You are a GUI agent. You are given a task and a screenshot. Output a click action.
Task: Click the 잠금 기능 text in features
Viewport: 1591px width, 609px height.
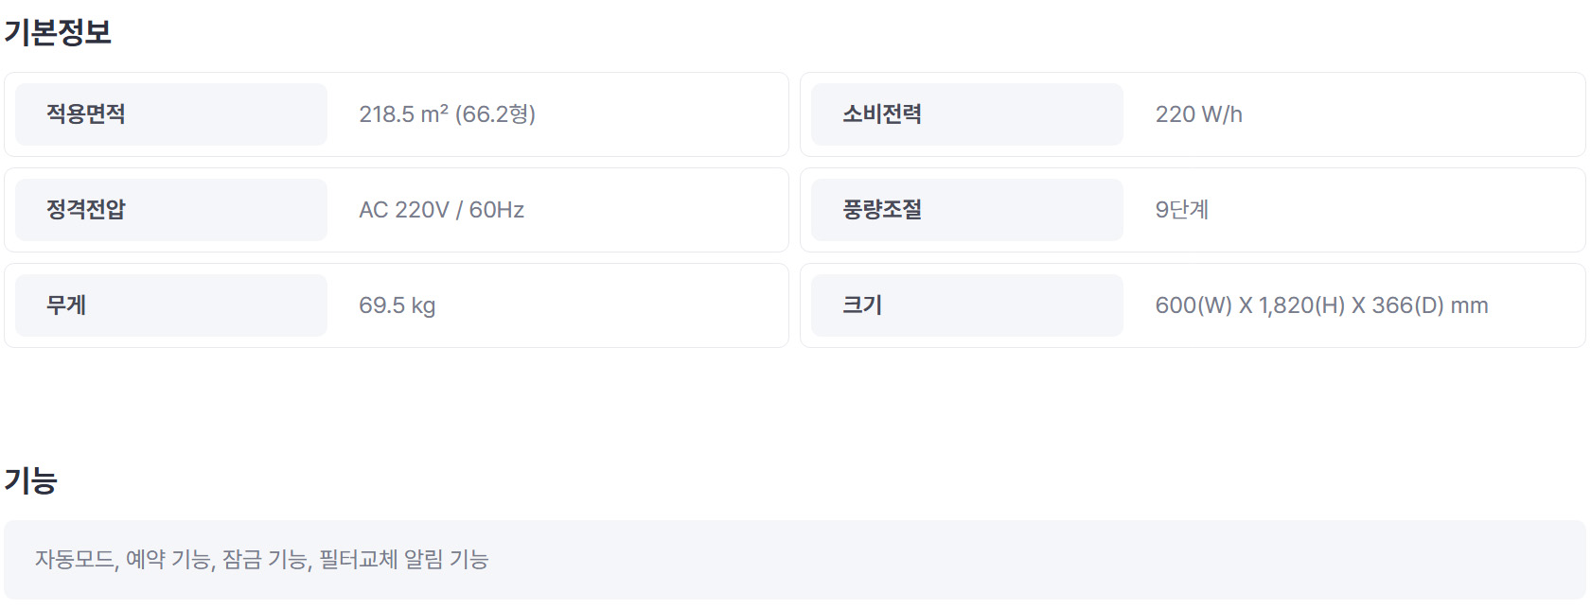click(x=266, y=560)
